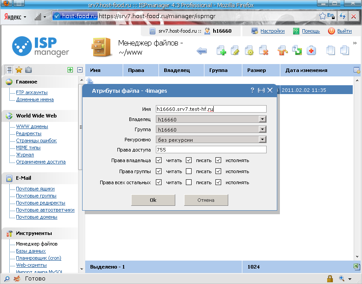Click the Выйти logout link

[344, 31]
